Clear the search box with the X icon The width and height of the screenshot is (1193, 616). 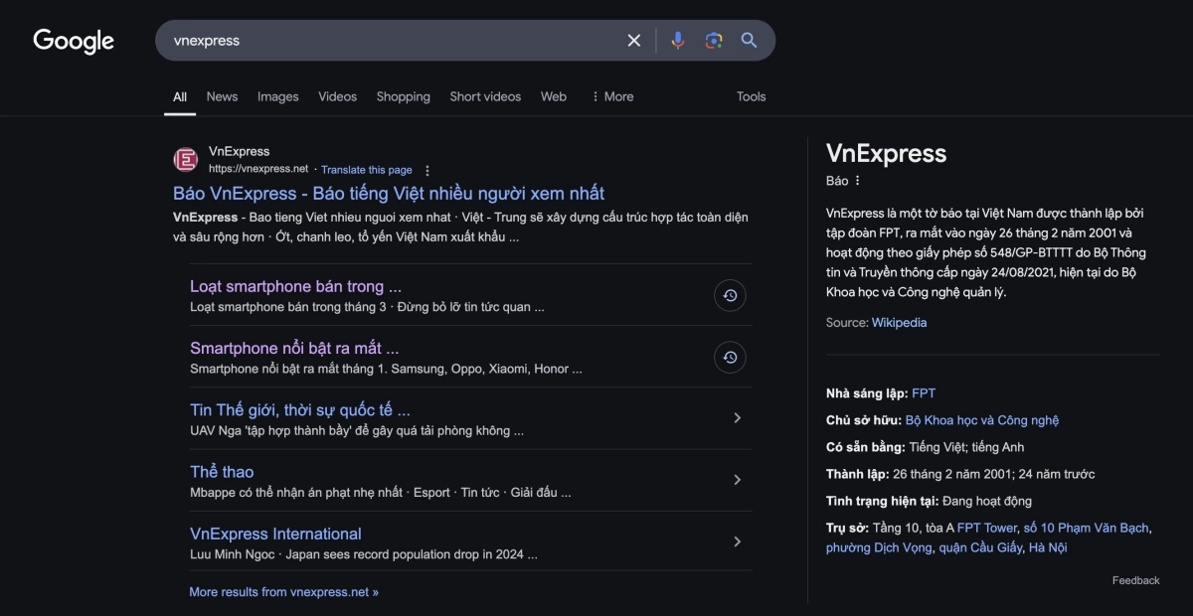(x=633, y=41)
